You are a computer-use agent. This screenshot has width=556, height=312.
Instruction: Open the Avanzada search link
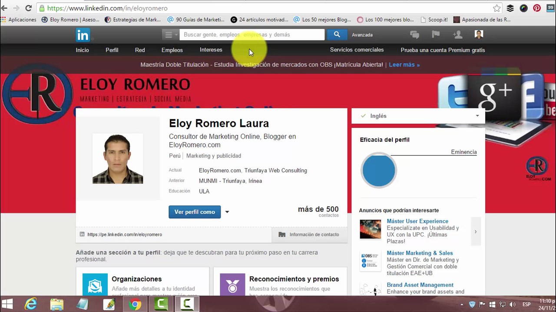pyautogui.click(x=362, y=35)
